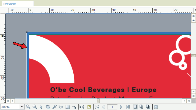Jump to the last page
The image size is (196, 110).
pyautogui.click(x=127, y=107)
